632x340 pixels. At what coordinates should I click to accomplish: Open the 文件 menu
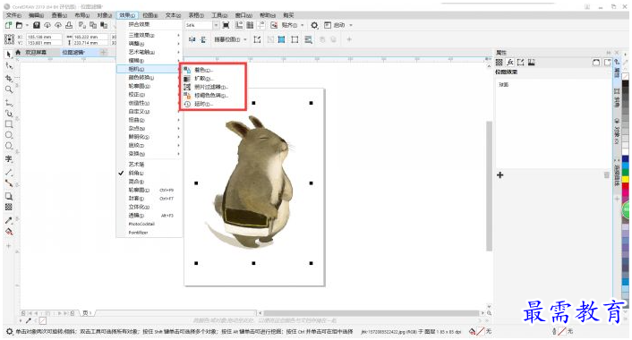point(13,15)
